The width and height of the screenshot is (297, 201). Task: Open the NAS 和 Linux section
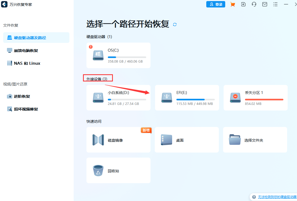pyautogui.click(x=27, y=63)
